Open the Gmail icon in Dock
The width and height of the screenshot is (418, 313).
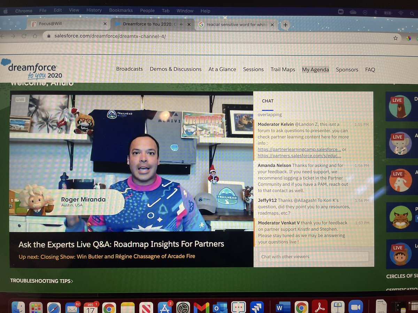pos(201,308)
